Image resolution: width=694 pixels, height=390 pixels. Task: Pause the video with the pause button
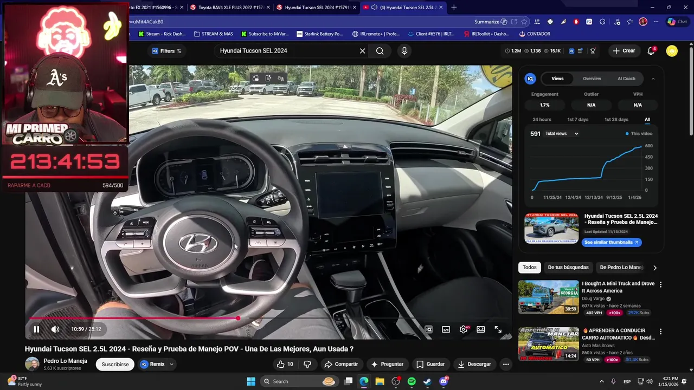(36, 329)
